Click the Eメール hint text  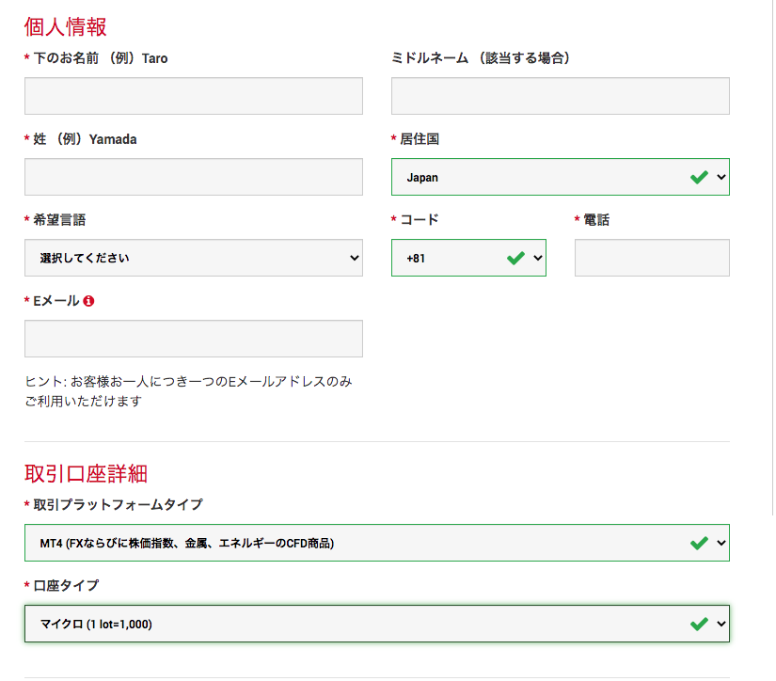[x=188, y=391]
